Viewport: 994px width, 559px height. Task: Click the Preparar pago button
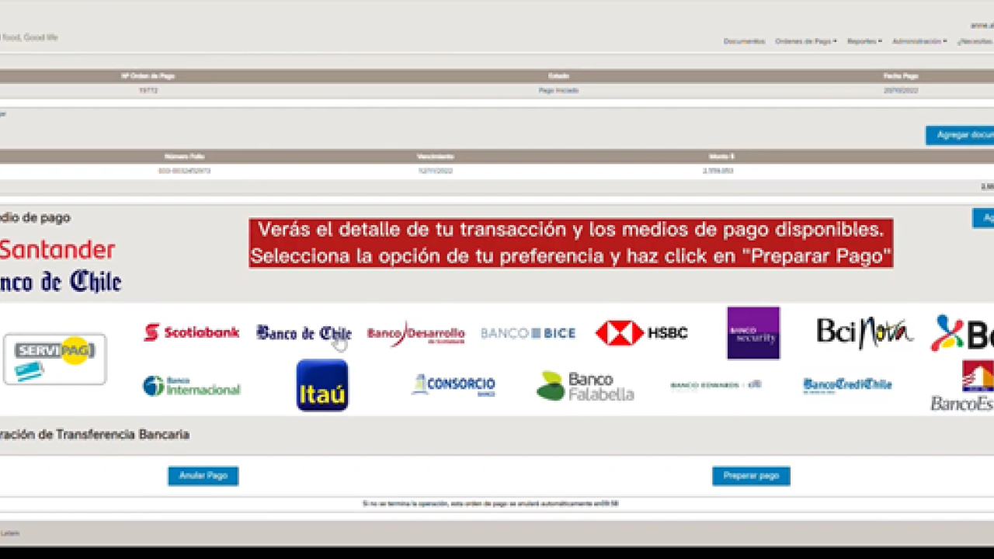pos(751,476)
